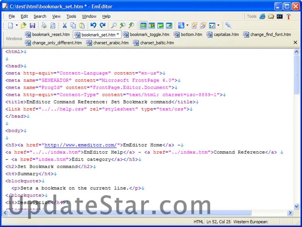This screenshot has width=302, height=227.
Task: Toggle the No Wrap mode button
Action: point(143,26)
